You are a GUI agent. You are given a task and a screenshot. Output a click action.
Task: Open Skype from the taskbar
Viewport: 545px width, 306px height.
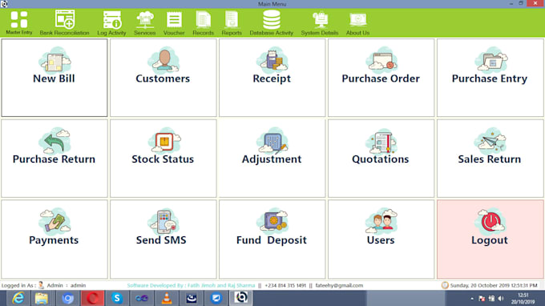117,298
